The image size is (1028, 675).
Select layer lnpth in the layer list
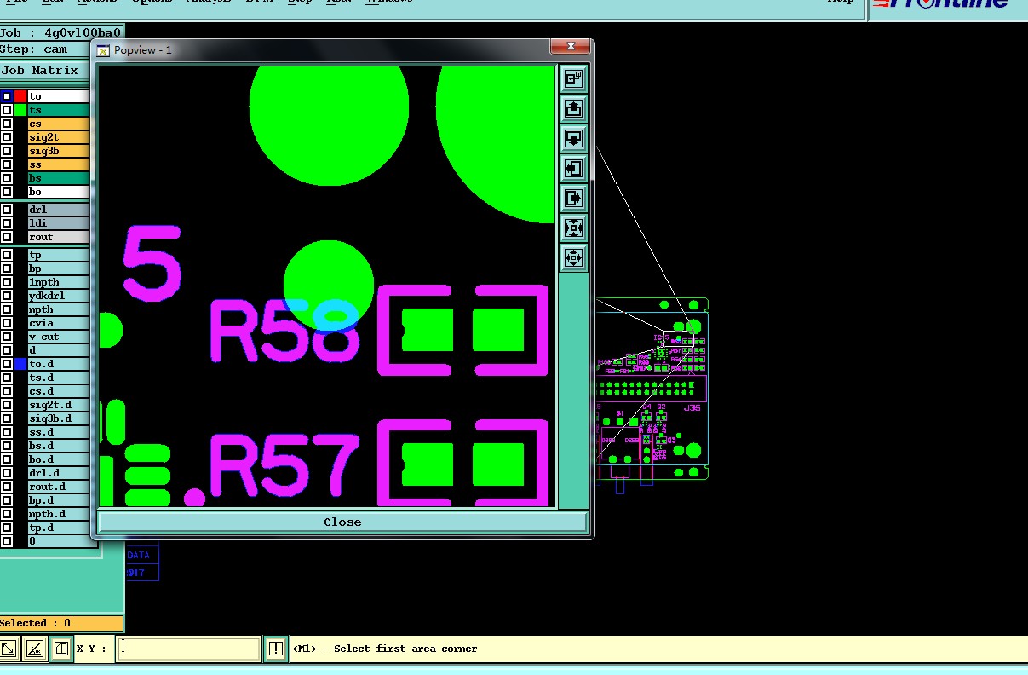[58, 282]
